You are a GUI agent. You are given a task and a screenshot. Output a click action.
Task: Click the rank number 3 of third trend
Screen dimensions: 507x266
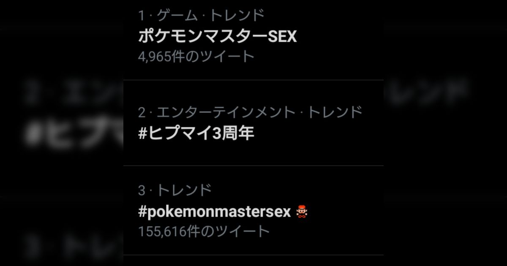point(142,191)
